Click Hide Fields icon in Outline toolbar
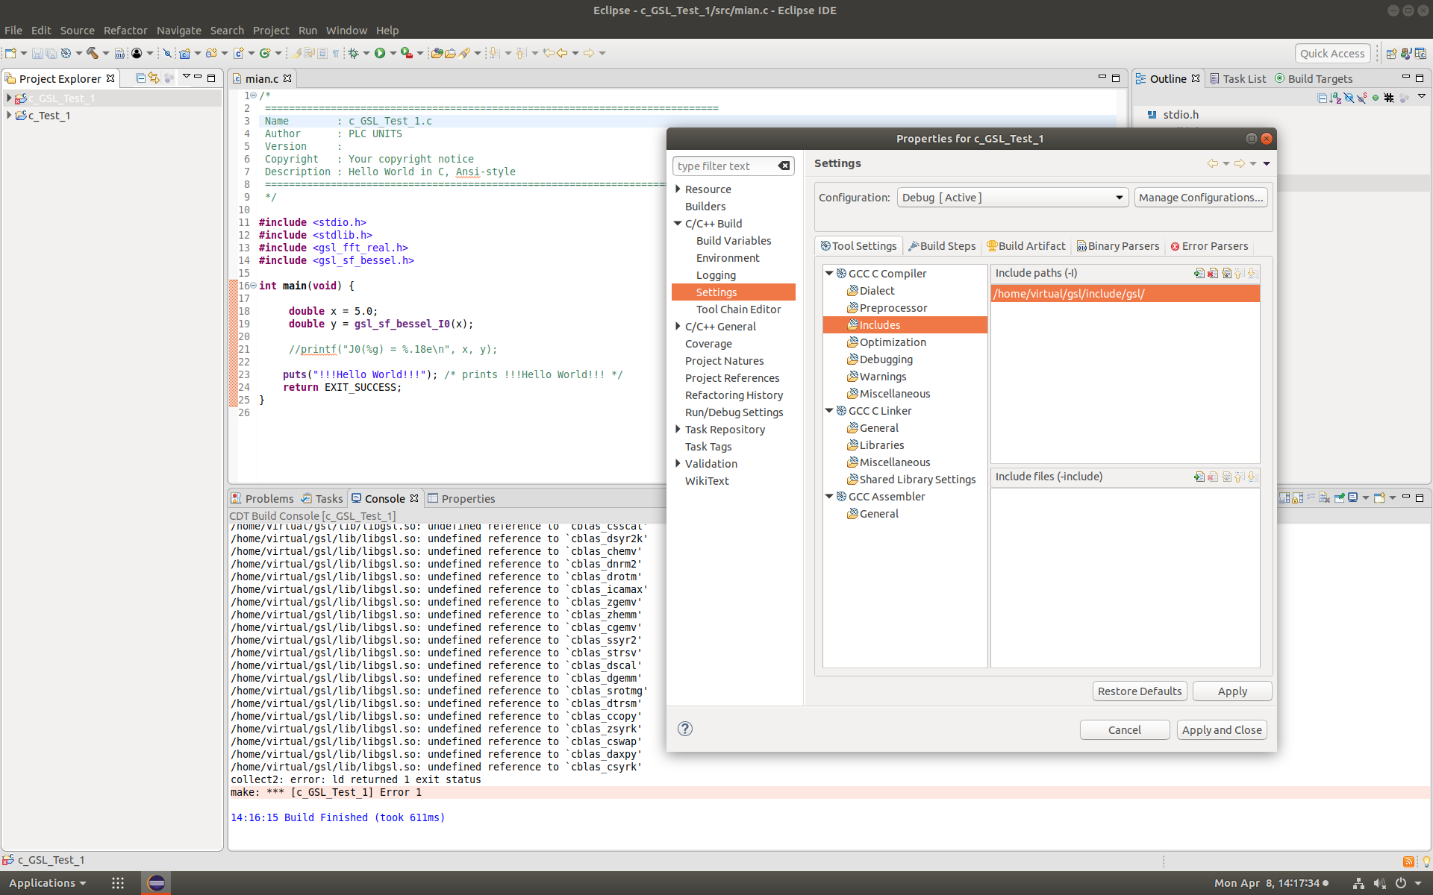Viewport: 1433px width, 895px height. point(1349,98)
